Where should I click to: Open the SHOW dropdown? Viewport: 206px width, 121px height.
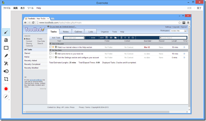(x=92, y=38)
